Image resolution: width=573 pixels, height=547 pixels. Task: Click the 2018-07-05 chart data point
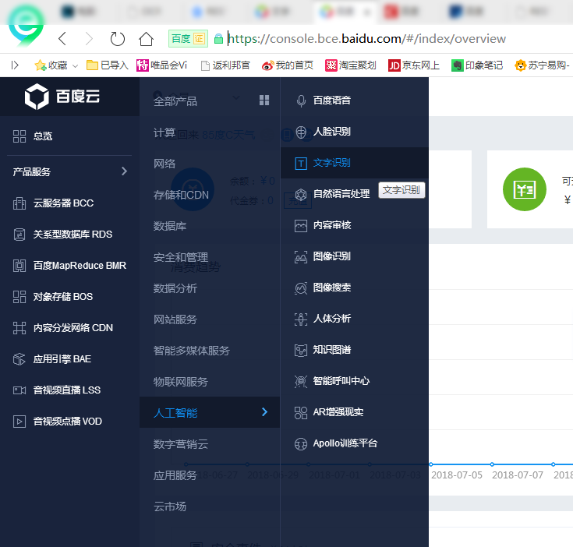(x=431, y=464)
